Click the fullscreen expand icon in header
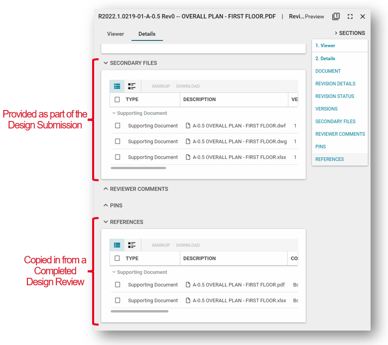Image resolution: width=388 pixels, height=345 pixels. pyautogui.click(x=350, y=16)
